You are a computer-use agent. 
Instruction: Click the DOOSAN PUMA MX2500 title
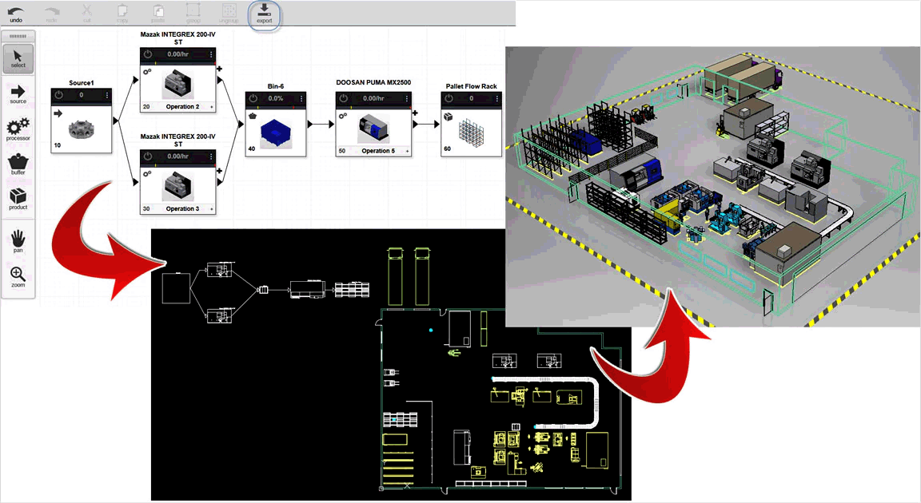tap(373, 82)
